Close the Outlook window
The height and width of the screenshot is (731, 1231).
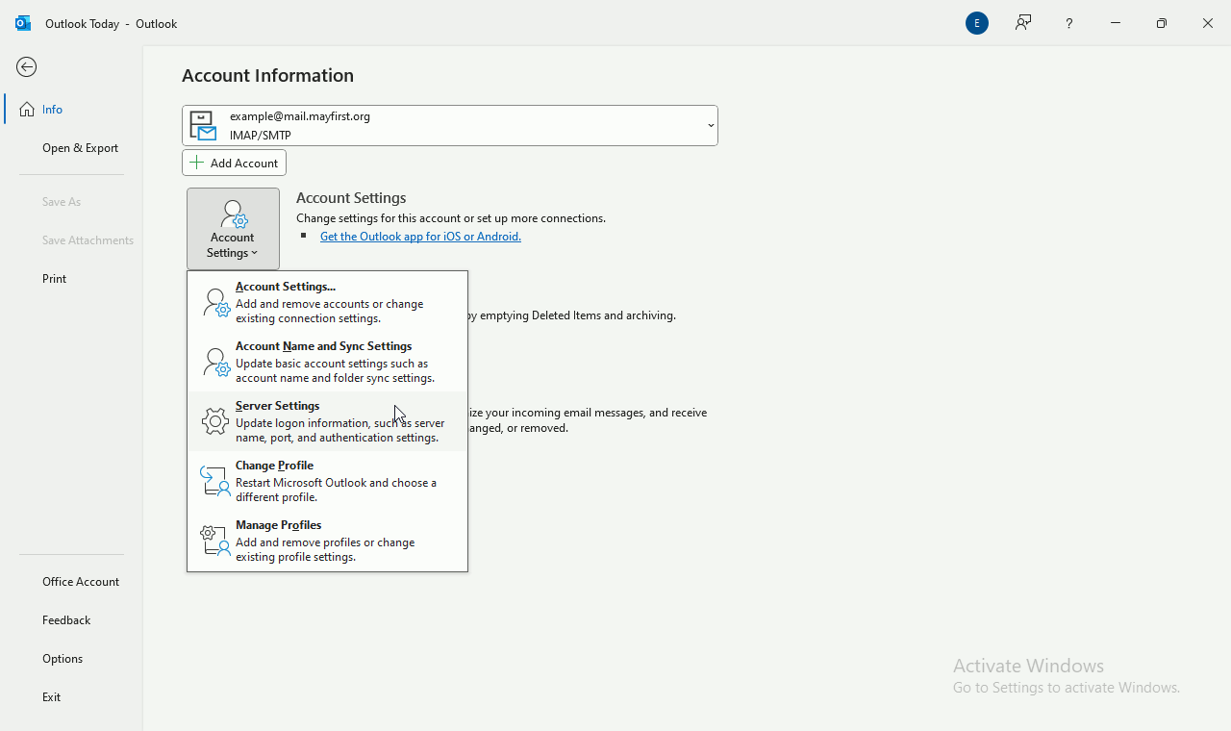[x=1208, y=23]
